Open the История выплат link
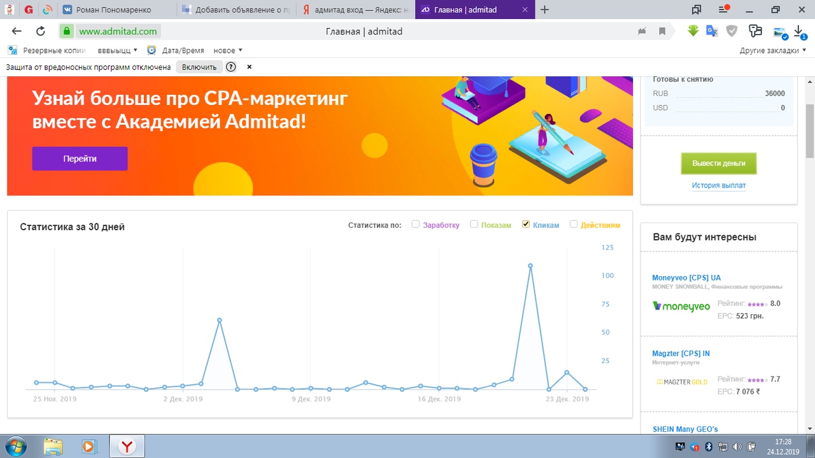The width and height of the screenshot is (815, 458). tap(719, 186)
